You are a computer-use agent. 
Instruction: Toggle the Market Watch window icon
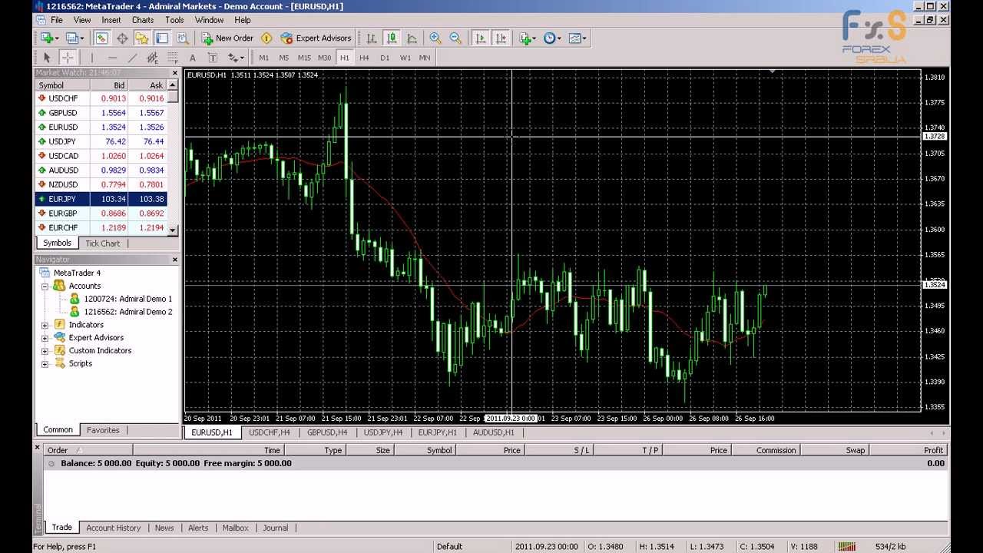click(x=101, y=38)
